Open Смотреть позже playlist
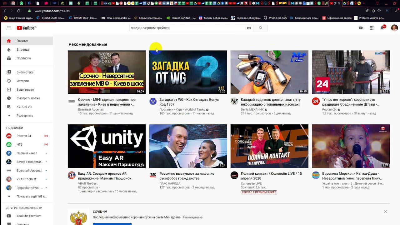The width and height of the screenshot is (400, 225). click(x=27, y=98)
